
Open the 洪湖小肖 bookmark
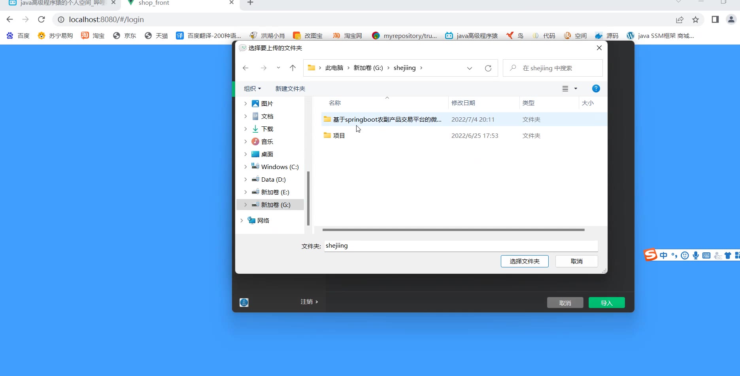267,36
